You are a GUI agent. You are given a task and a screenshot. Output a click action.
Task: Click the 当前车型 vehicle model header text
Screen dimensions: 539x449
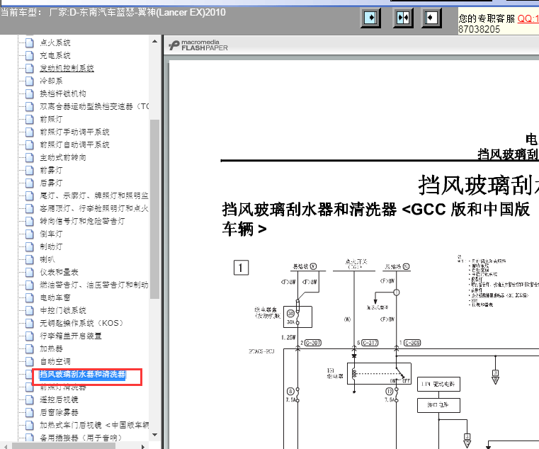point(113,13)
